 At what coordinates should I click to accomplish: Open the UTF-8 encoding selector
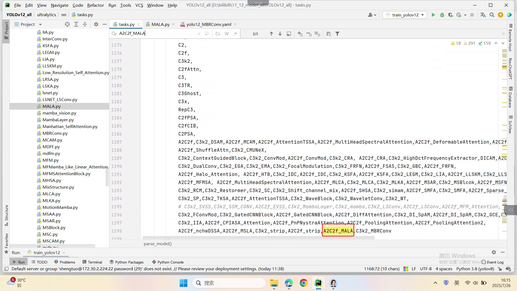(x=426, y=269)
